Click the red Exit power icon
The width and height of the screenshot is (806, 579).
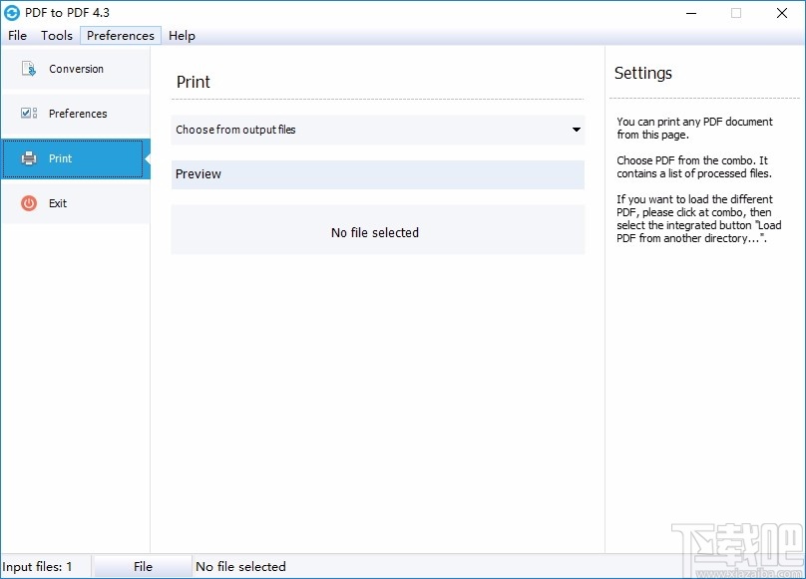29,203
